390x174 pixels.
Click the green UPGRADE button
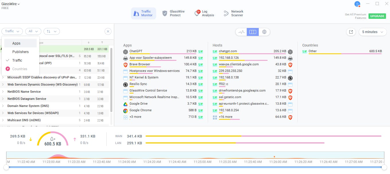click(377, 16)
